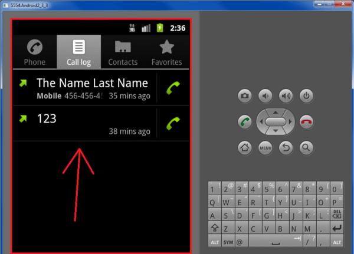Image resolution: width=354 pixels, height=254 pixels.
Task: Raise volume with the volume up button
Action: click(x=286, y=96)
